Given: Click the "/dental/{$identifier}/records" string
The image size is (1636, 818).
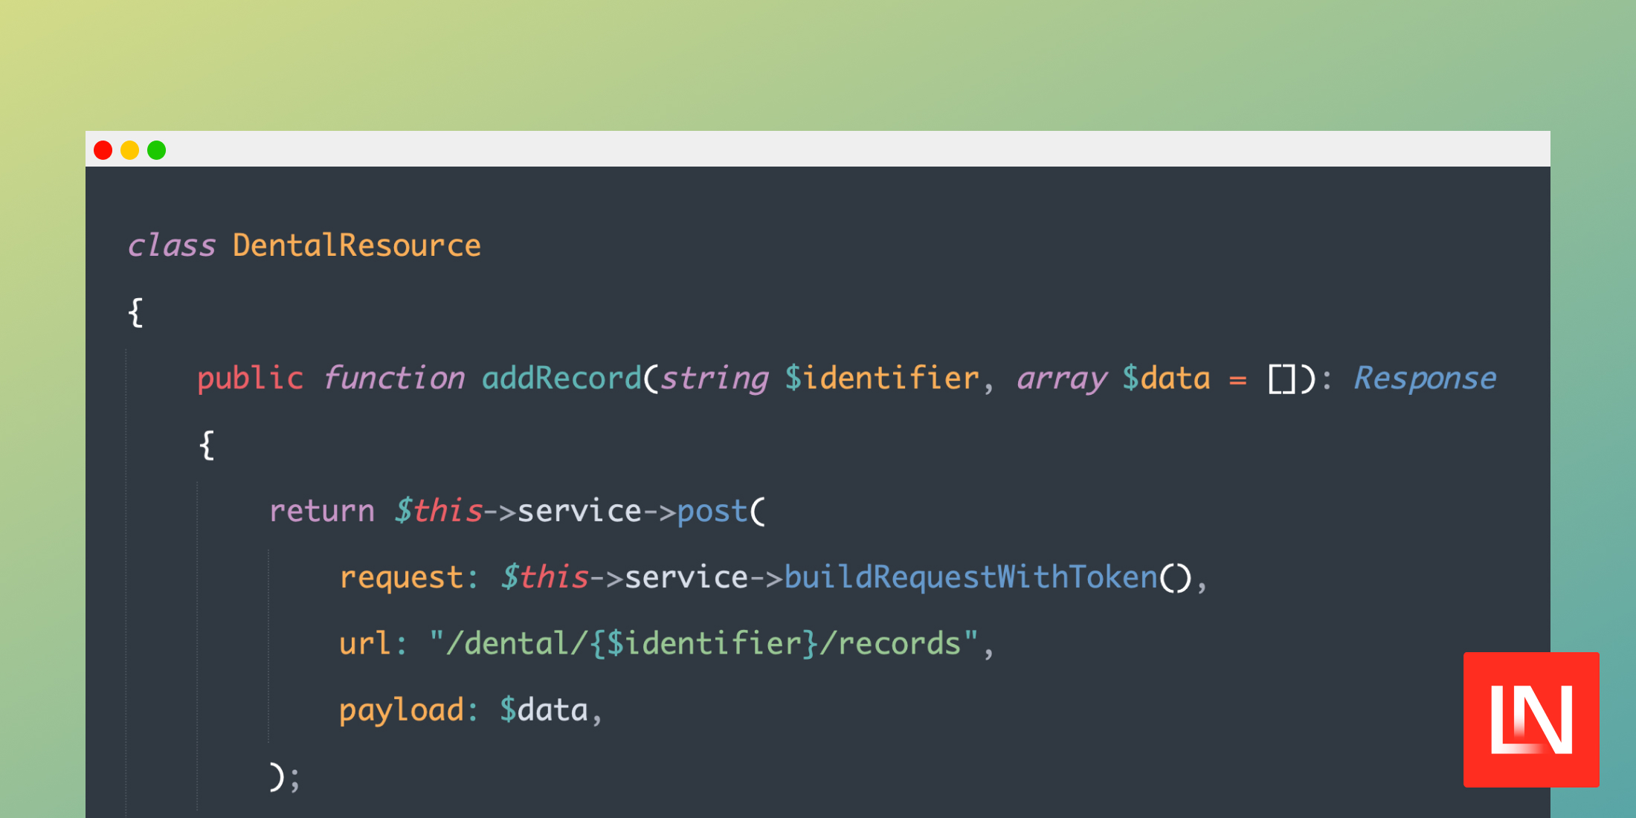Looking at the screenshot, I should 703,644.
